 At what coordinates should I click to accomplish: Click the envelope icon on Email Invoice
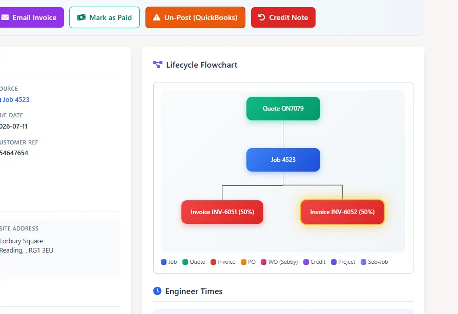click(x=5, y=17)
